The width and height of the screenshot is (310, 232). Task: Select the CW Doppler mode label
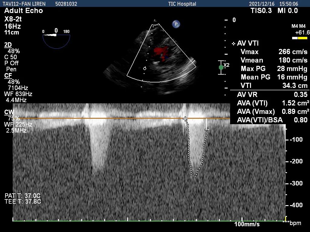point(9,112)
